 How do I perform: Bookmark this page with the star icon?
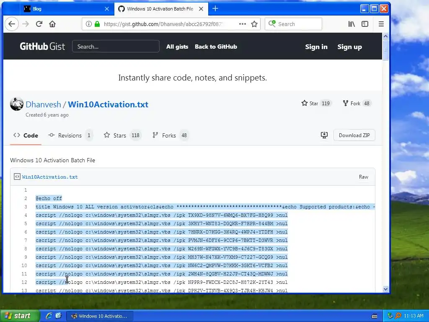(x=254, y=24)
